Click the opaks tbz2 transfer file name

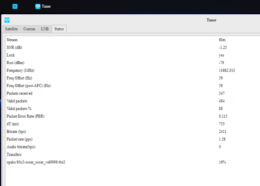pyautogui.click(x=38, y=162)
